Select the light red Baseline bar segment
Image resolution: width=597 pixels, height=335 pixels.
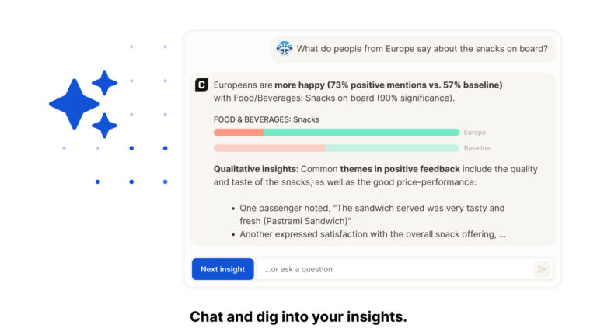(269, 148)
